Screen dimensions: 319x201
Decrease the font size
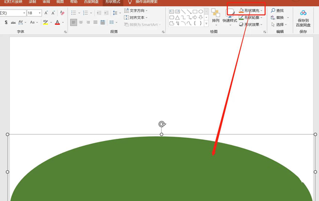coord(53,13)
